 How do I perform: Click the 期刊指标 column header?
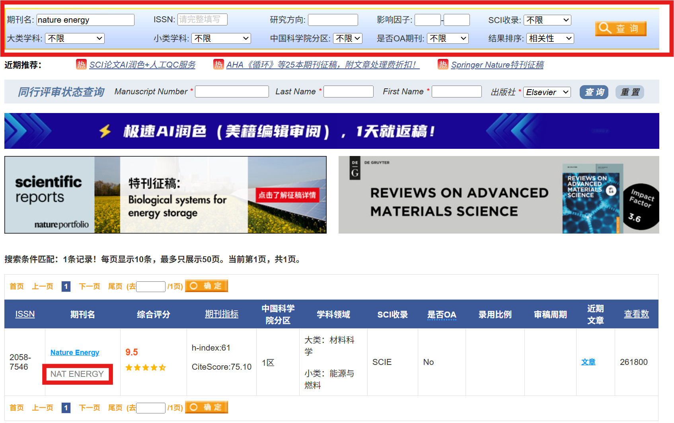(222, 314)
